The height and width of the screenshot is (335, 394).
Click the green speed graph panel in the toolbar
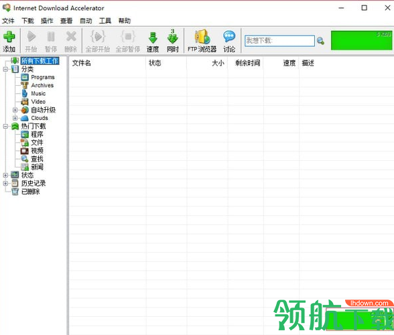(x=361, y=40)
